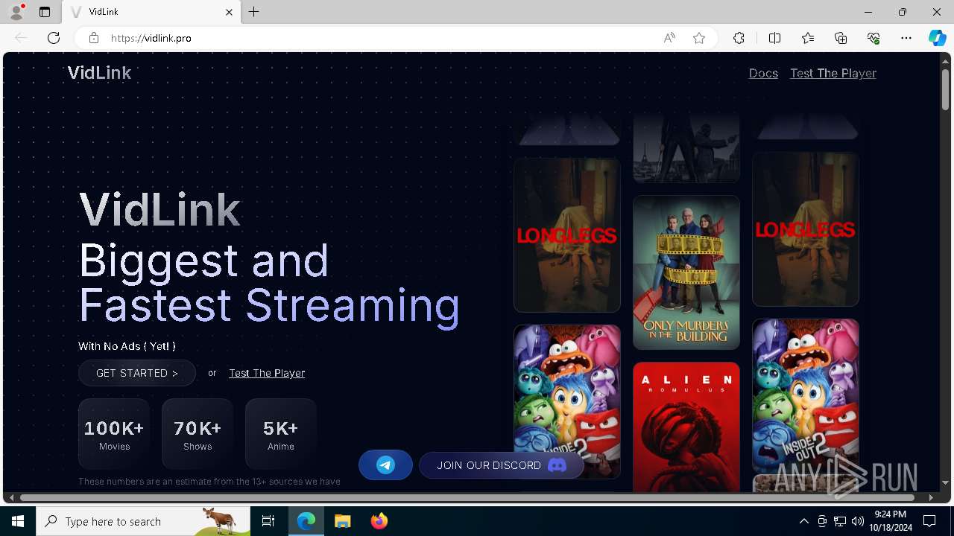Open the Windows Start menu
This screenshot has width=954, height=536.
coord(18,521)
